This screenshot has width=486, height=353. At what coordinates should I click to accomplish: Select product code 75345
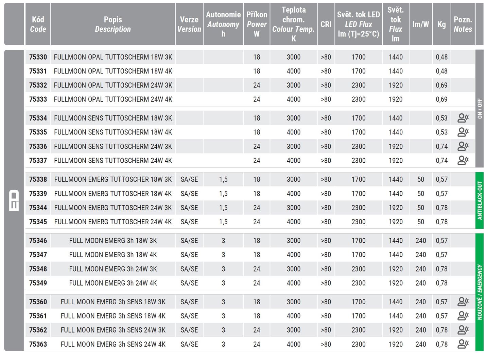tap(38, 222)
